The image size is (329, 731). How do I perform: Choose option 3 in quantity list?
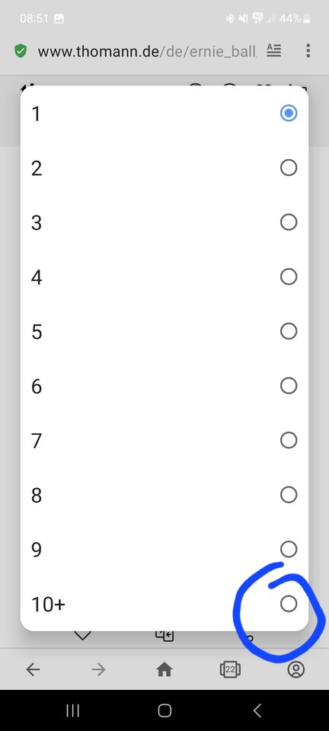pyautogui.click(x=164, y=222)
